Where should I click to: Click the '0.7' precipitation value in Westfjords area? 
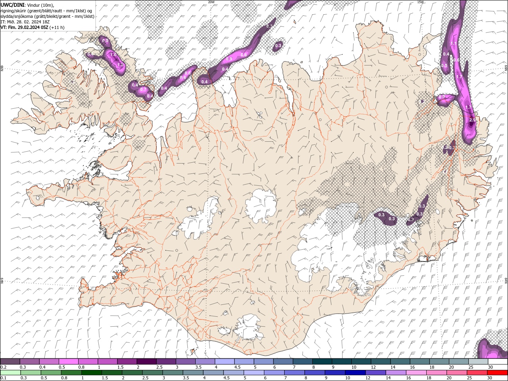point(143,90)
